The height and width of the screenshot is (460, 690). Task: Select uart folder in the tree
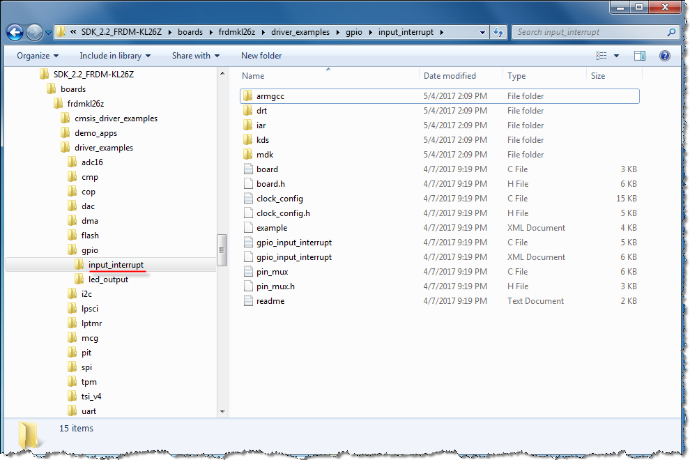coord(89,411)
